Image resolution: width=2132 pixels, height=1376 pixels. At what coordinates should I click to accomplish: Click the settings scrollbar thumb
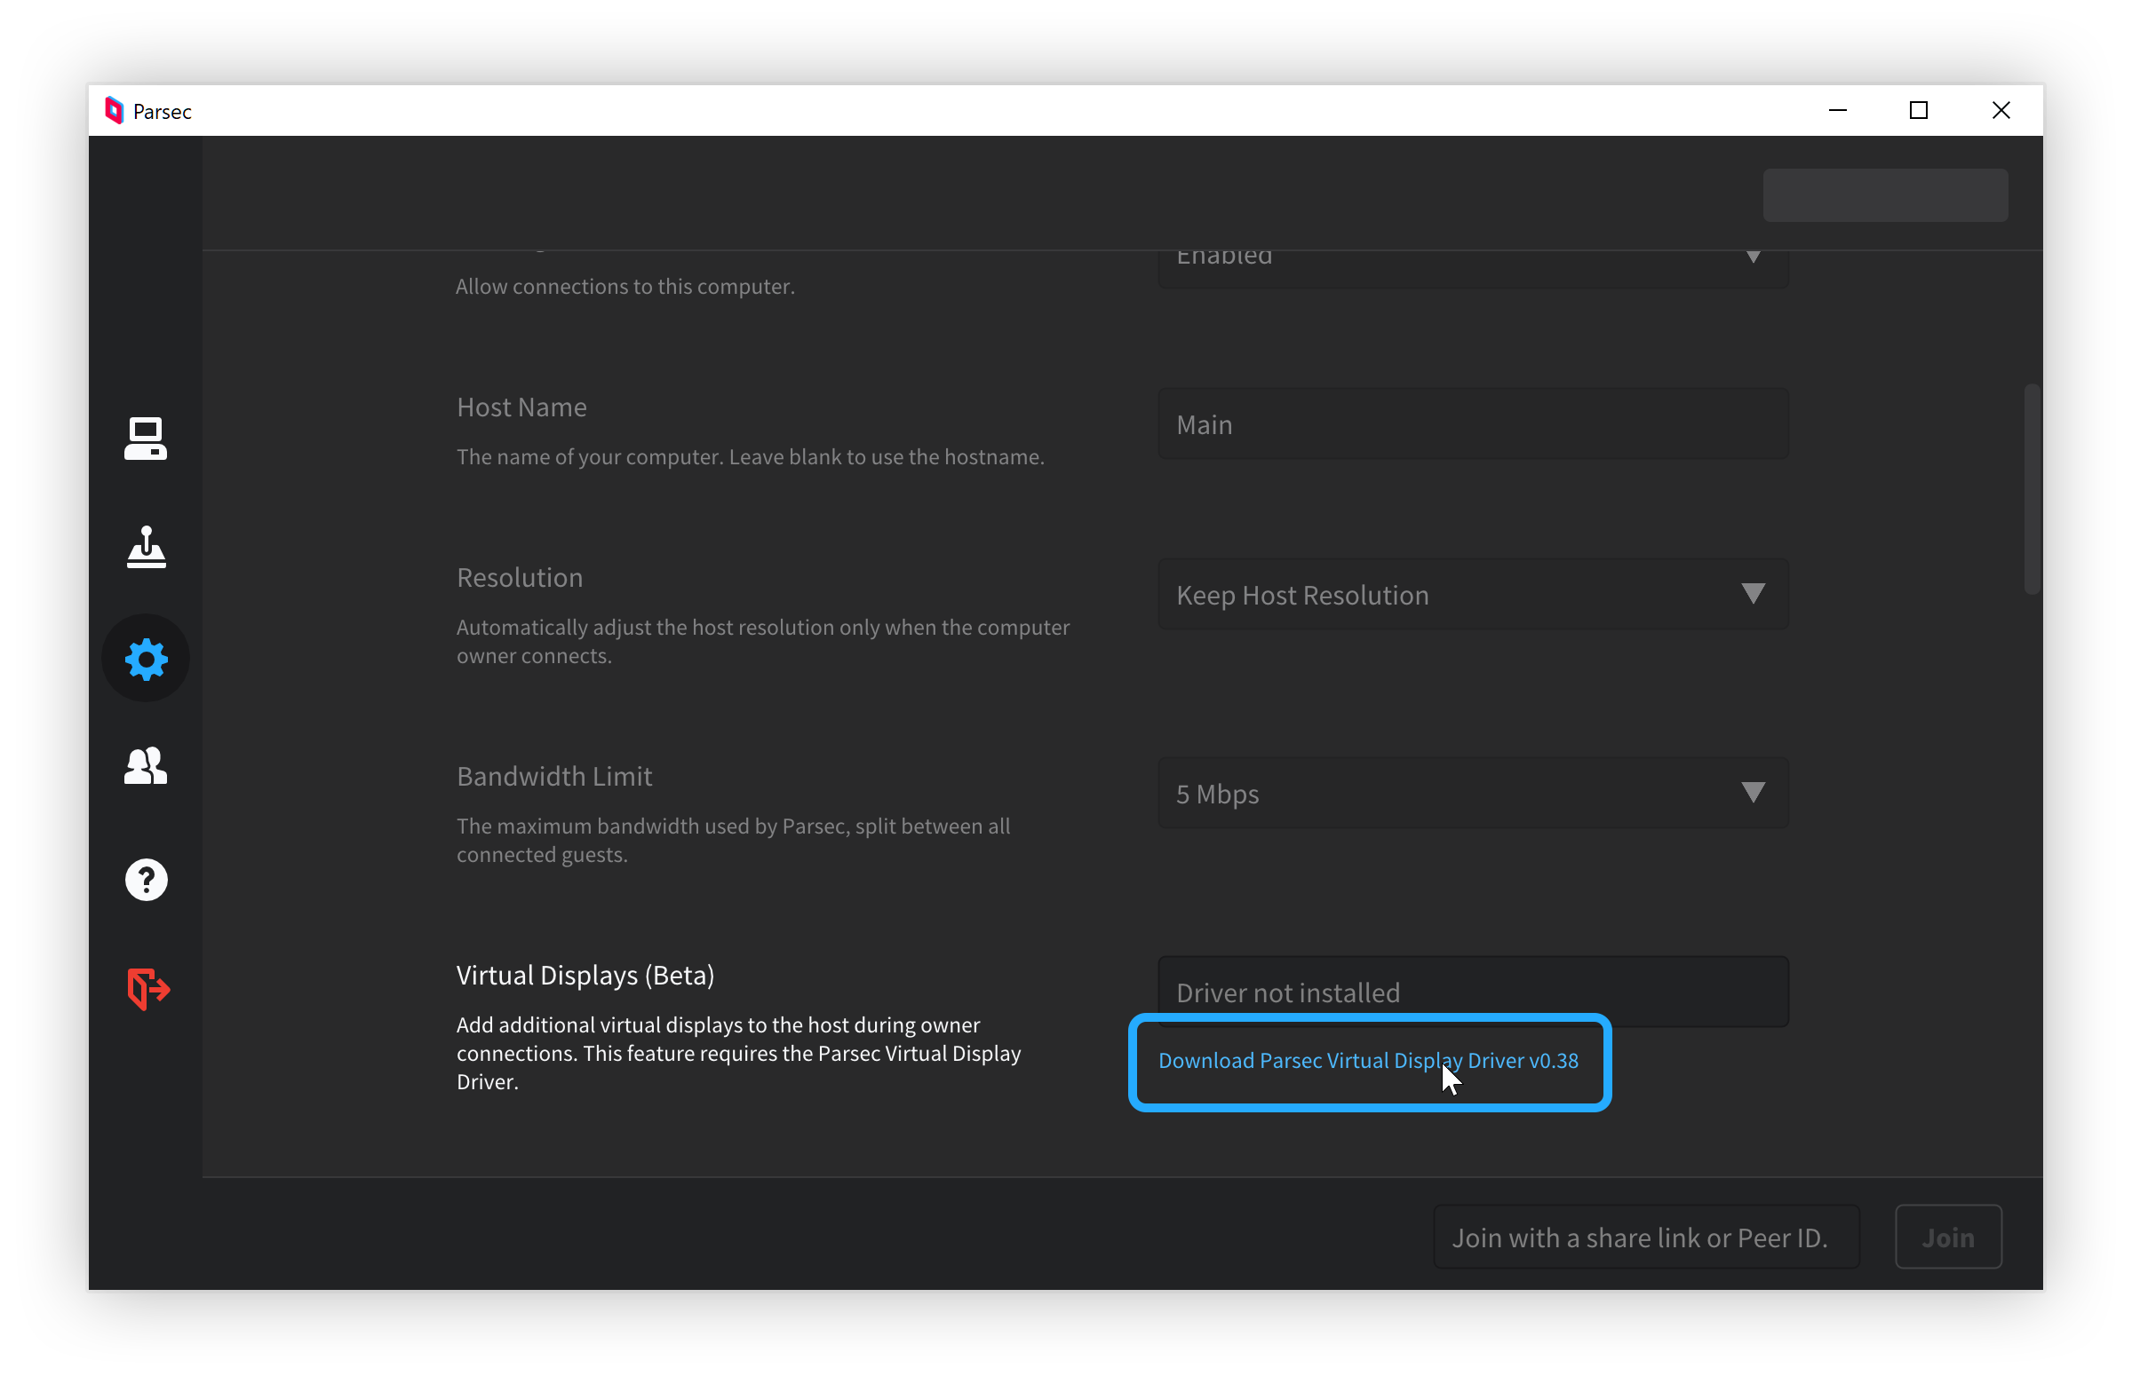tap(2031, 489)
